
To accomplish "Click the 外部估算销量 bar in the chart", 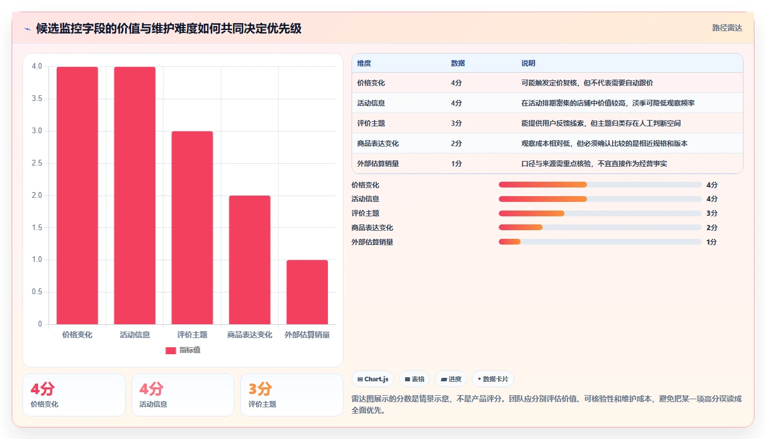I will click(x=307, y=292).
